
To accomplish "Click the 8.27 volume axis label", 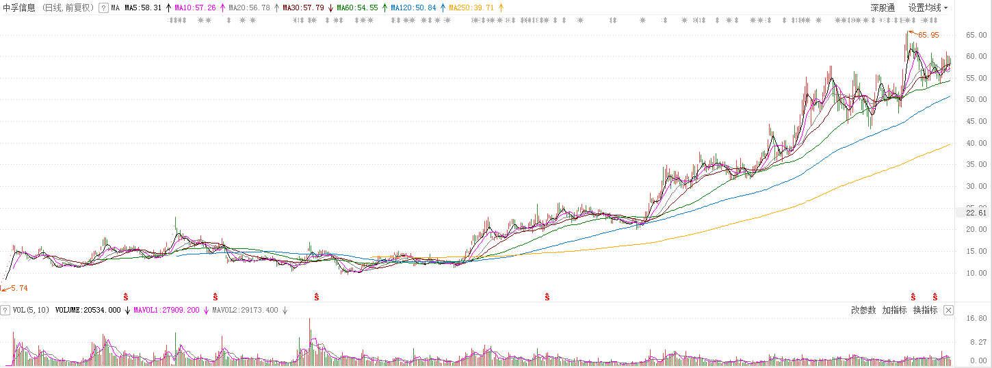I will 978,341.
